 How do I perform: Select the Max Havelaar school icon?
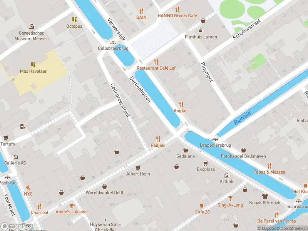[33, 65]
